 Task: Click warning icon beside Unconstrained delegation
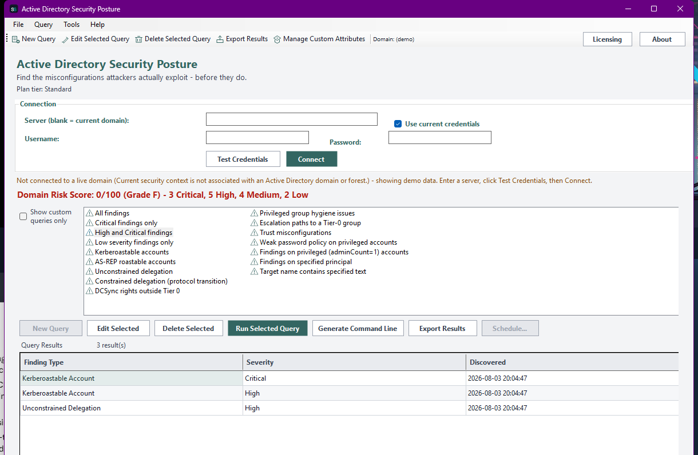90,272
